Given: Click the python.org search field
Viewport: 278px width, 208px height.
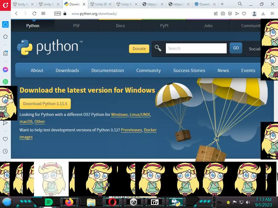Looking at the screenshot, I should (196, 48).
